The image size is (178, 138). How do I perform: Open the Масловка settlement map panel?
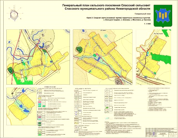click(x=38, y=57)
